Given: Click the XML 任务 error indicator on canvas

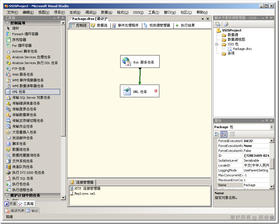Looking at the screenshot, I should pos(156,91).
